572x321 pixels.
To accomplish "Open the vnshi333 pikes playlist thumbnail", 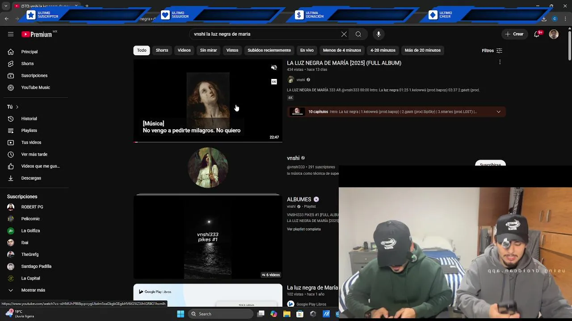I will tap(208, 238).
